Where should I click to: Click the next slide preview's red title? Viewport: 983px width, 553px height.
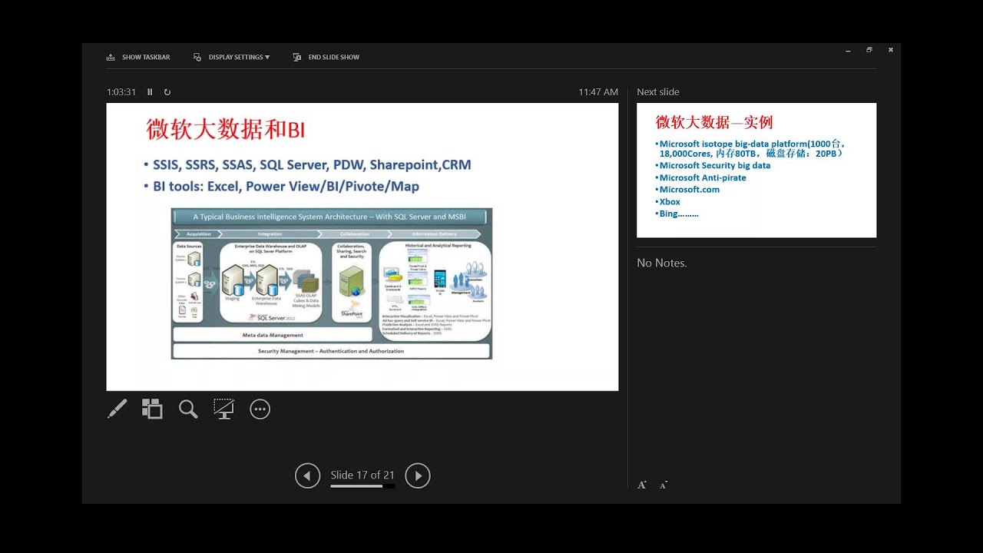[714, 122]
